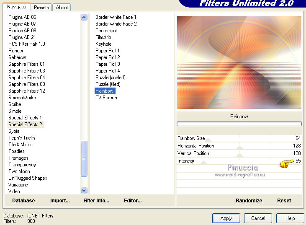Image resolution: width=306 pixels, height=225 pixels.
Task: Choose the Centerspot filter
Action: pyautogui.click(x=106, y=31)
